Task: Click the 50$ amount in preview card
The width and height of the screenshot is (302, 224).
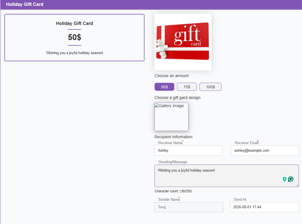Action: (75, 37)
